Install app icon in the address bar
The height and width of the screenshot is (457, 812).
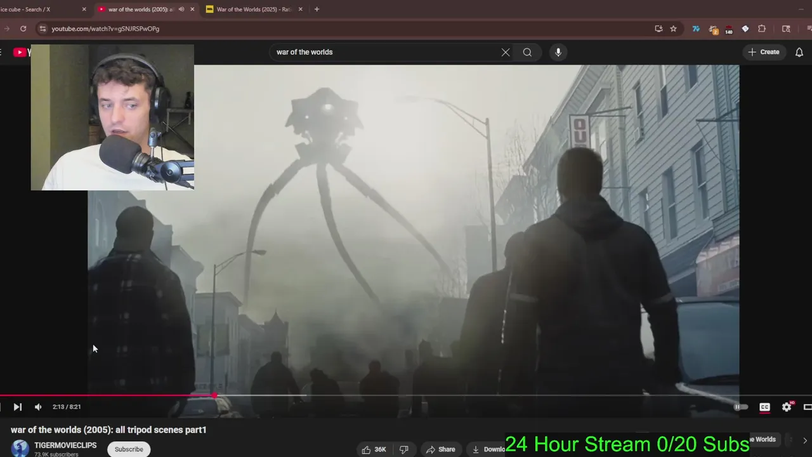658,29
